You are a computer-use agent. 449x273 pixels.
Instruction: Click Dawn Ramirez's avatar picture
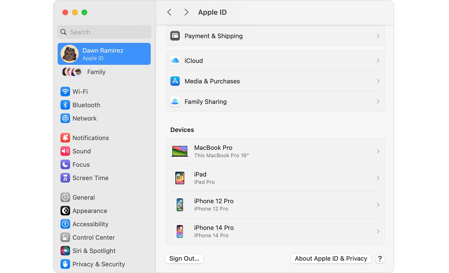point(69,54)
